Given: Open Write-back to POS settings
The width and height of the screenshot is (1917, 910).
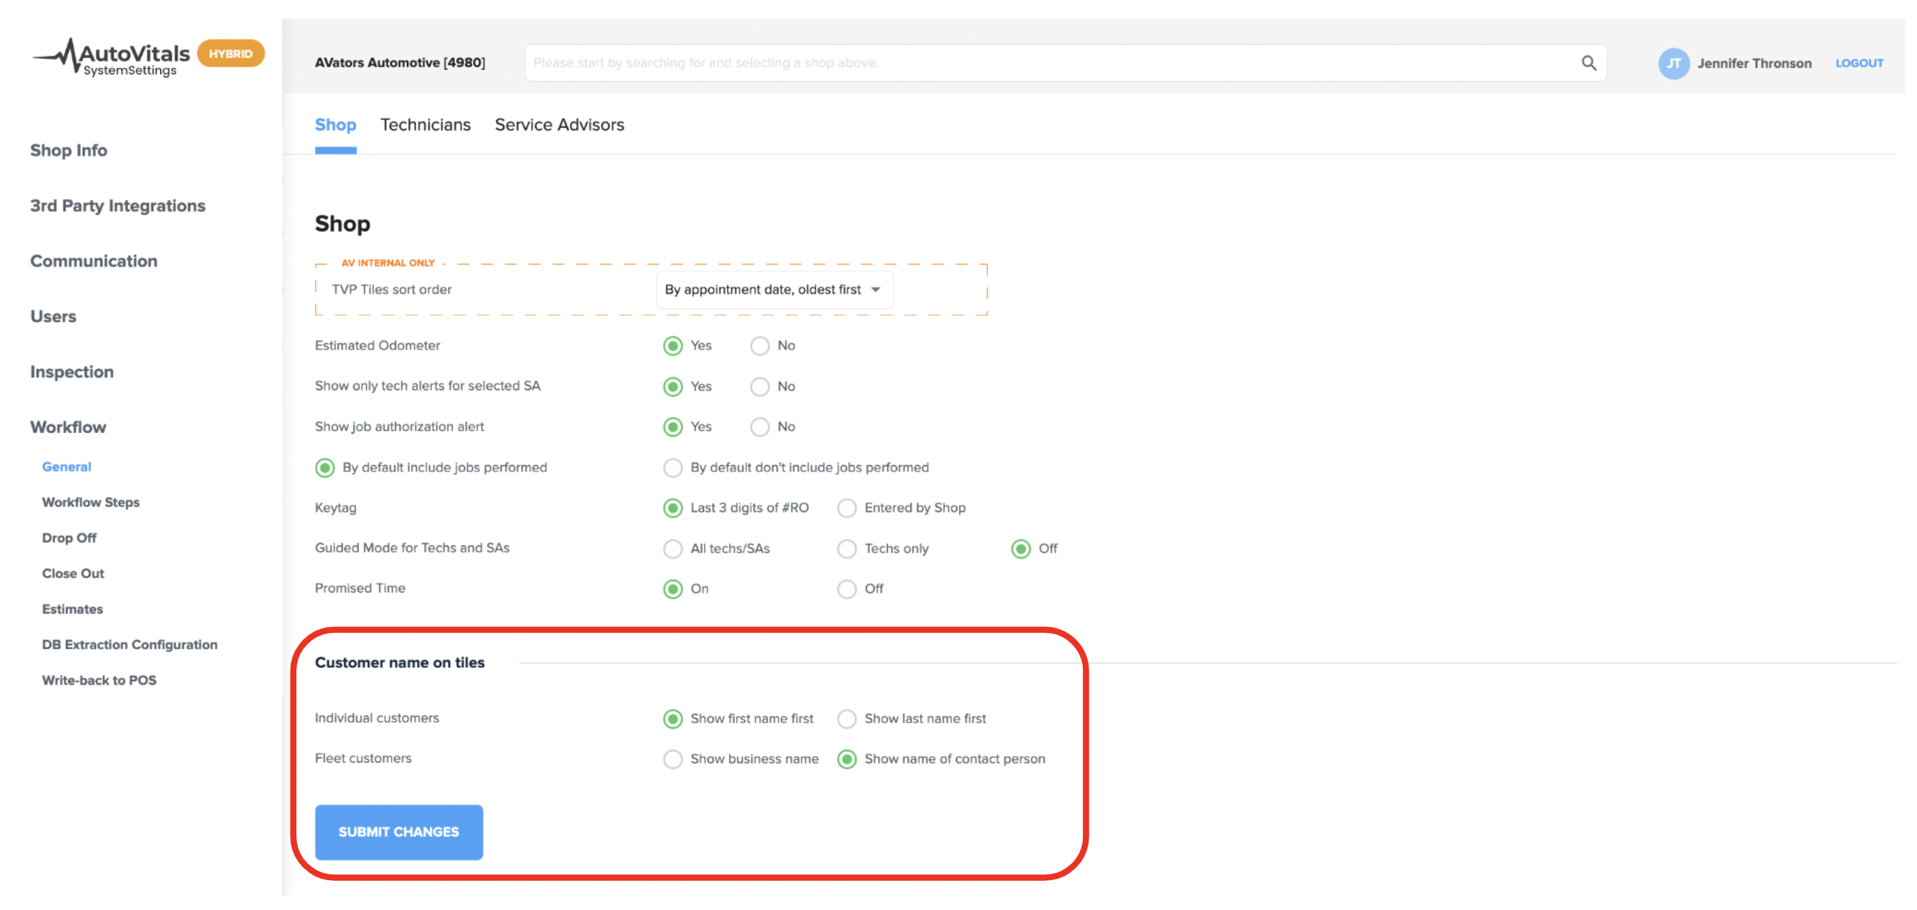Looking at the screenshot, I should coord(99,681).
